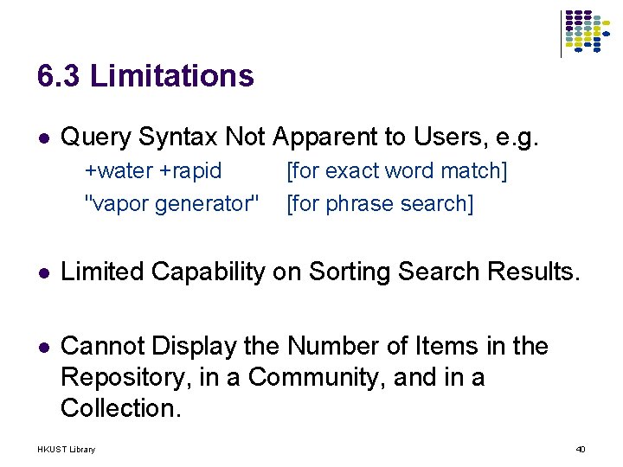Click the '+water +rapid' example text
This screenshot has width=623, height=467.
click(153, 171)
